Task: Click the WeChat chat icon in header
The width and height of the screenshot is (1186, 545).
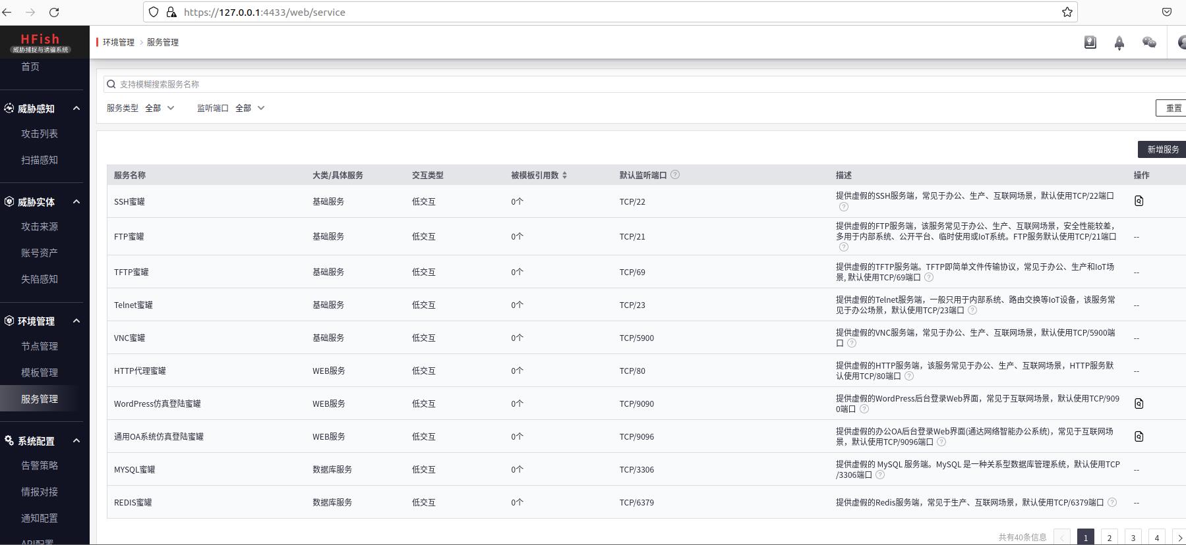Action: tap(1149, 43)
